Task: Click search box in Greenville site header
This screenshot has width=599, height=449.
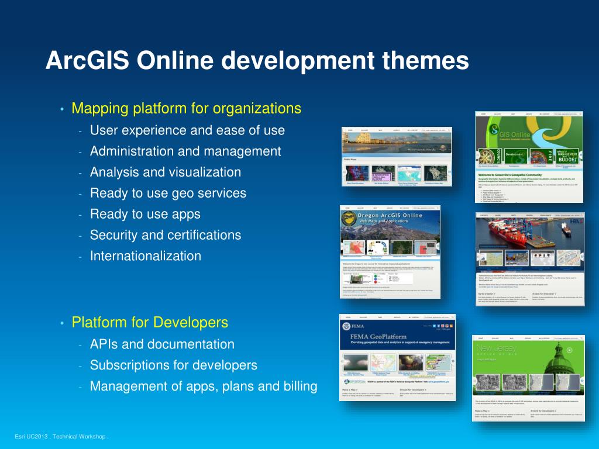Action: pyautogui.click(x=567, y=114)
